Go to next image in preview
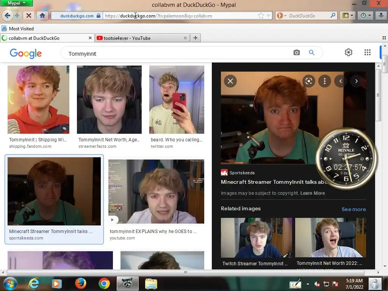 pos(356,81)
